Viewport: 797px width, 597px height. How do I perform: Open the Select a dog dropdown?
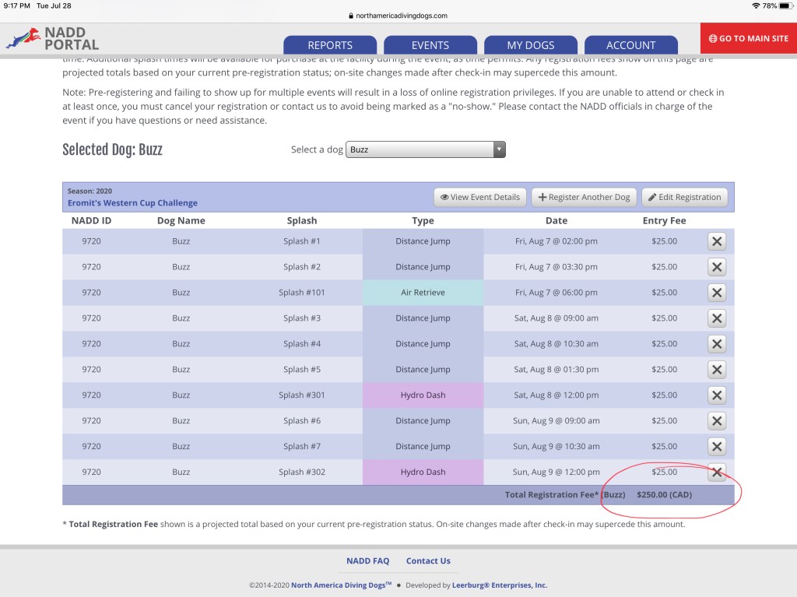[x=426, y=149]
